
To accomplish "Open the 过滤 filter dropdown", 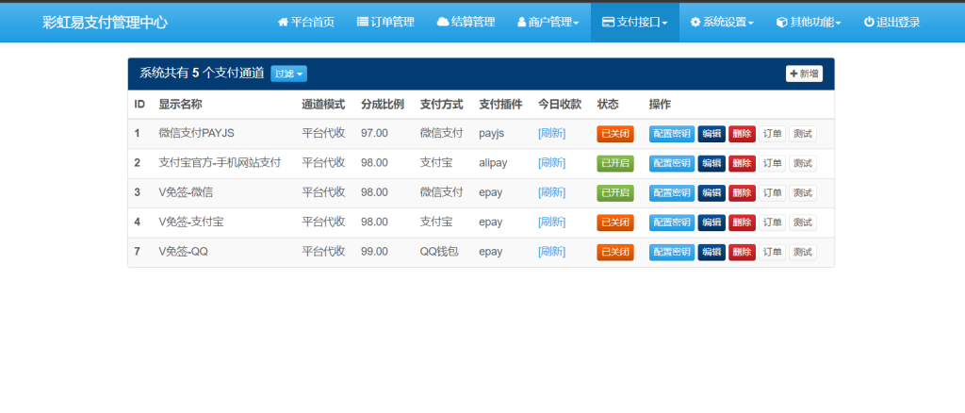I will point(288,74).
